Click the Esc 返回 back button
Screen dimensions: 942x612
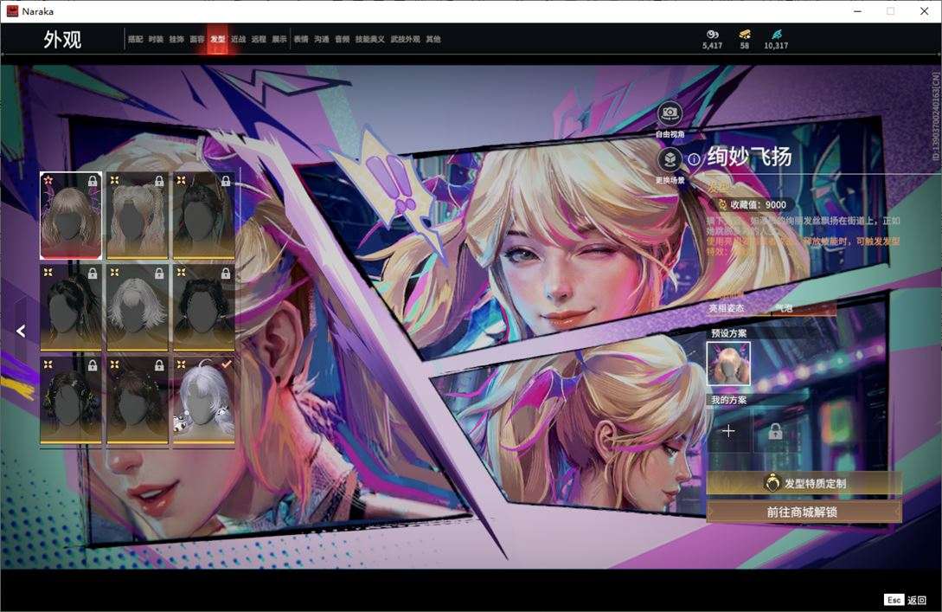(x=906, y=600)
